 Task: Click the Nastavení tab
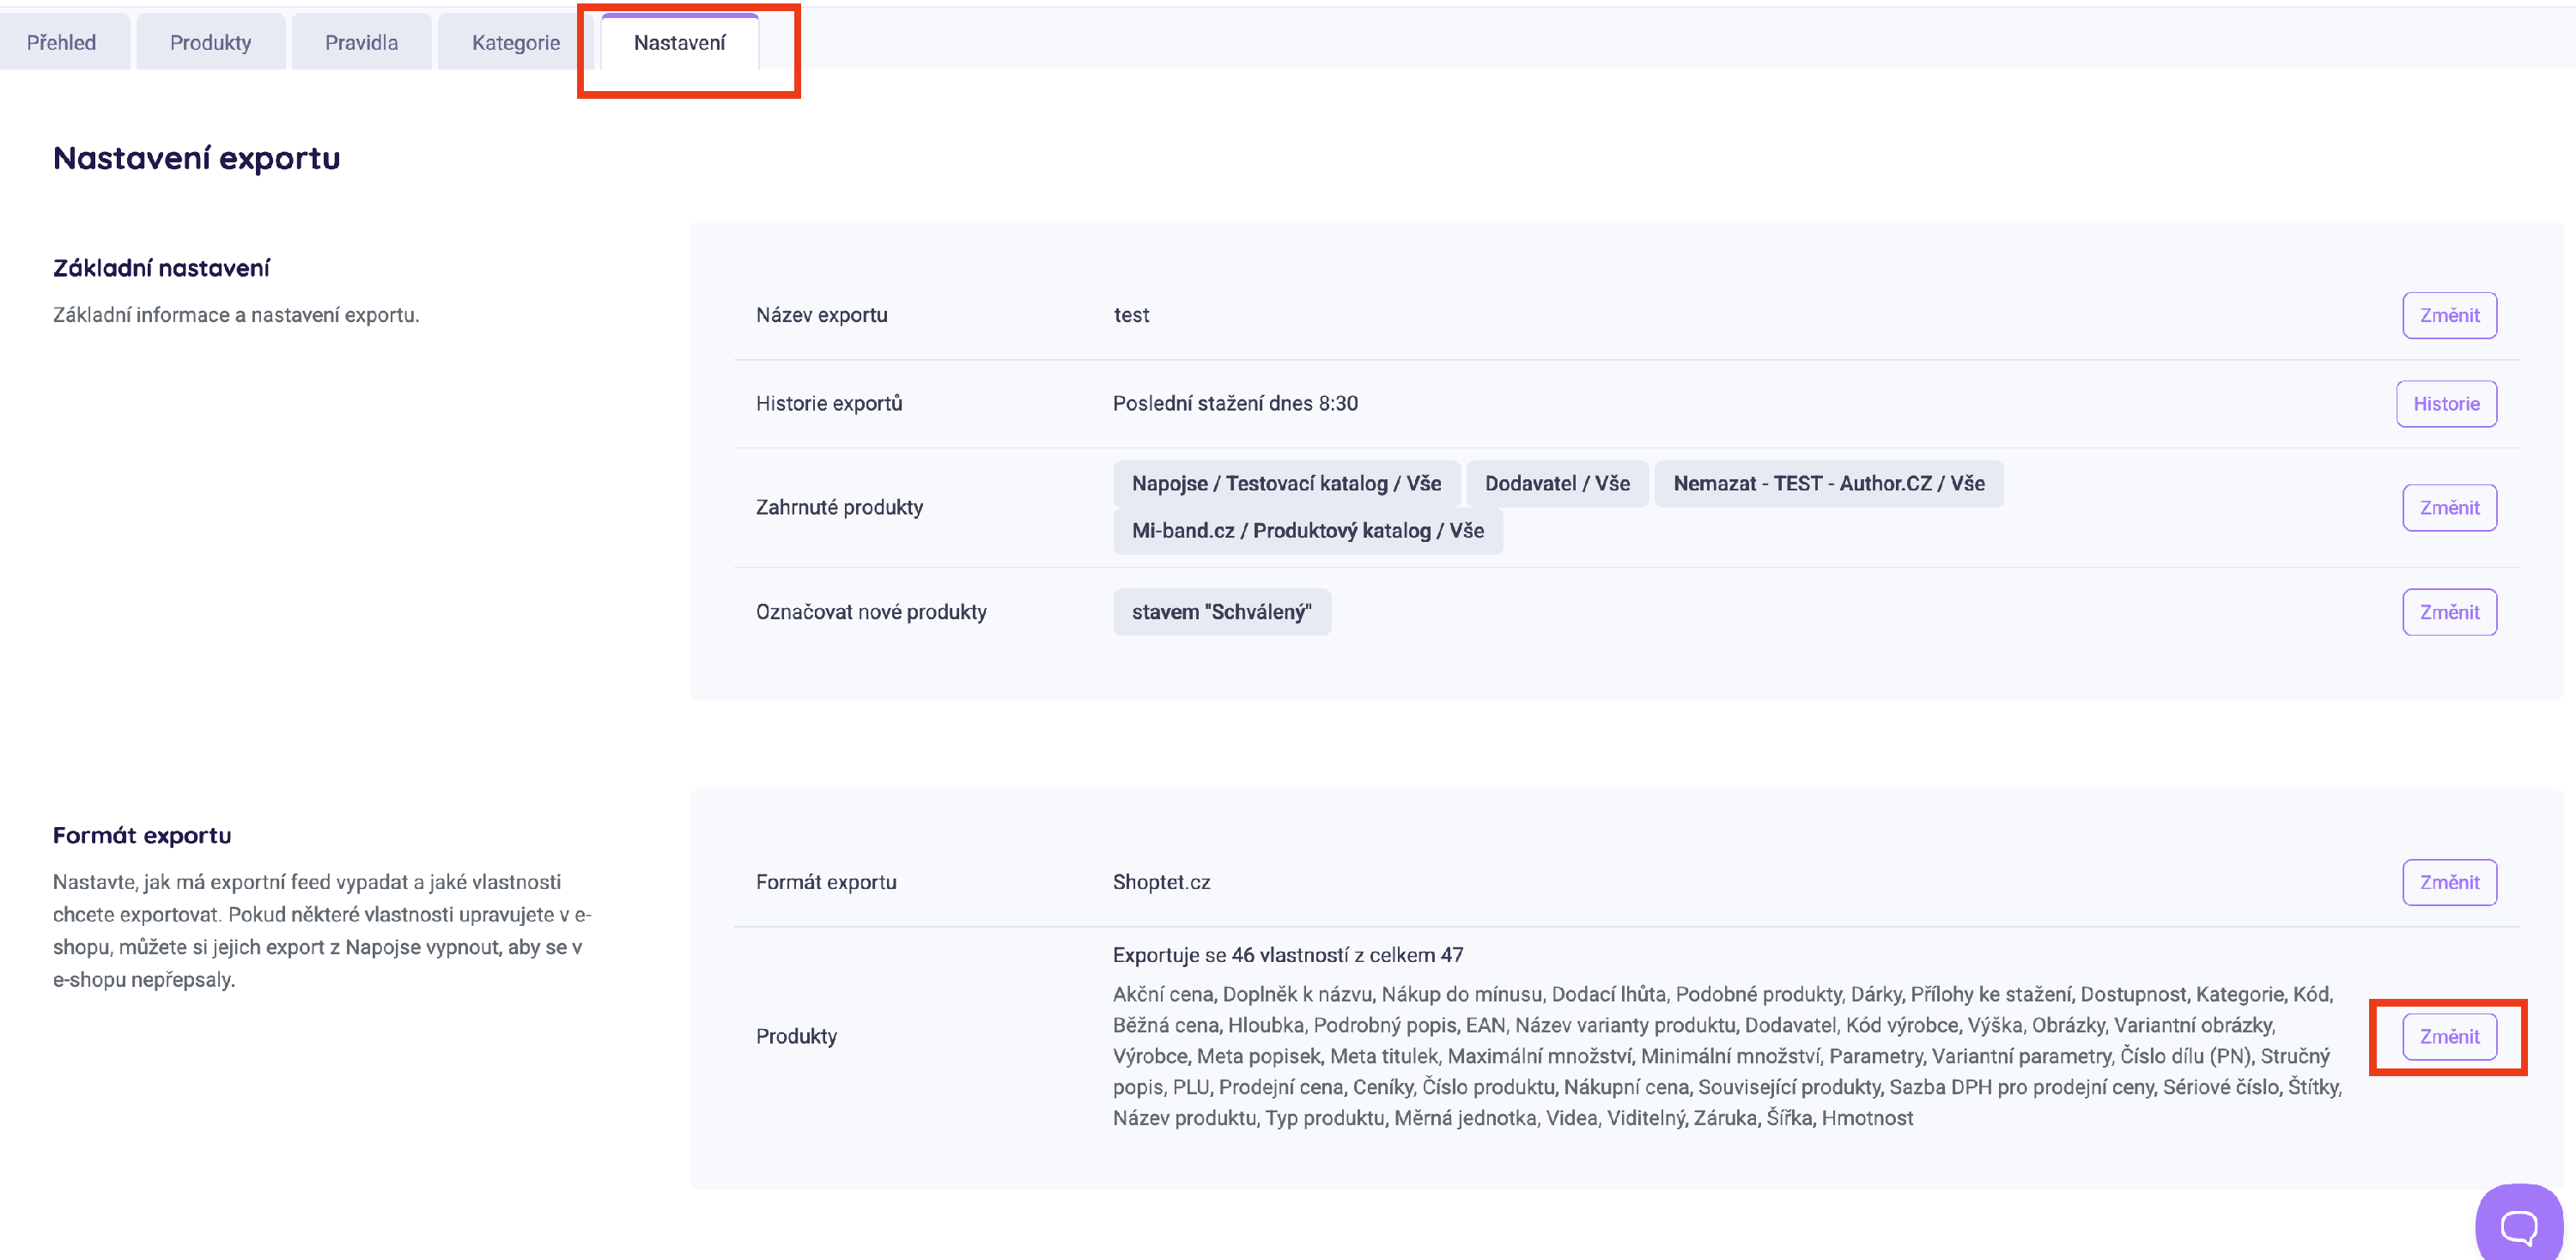pos(679,43)
